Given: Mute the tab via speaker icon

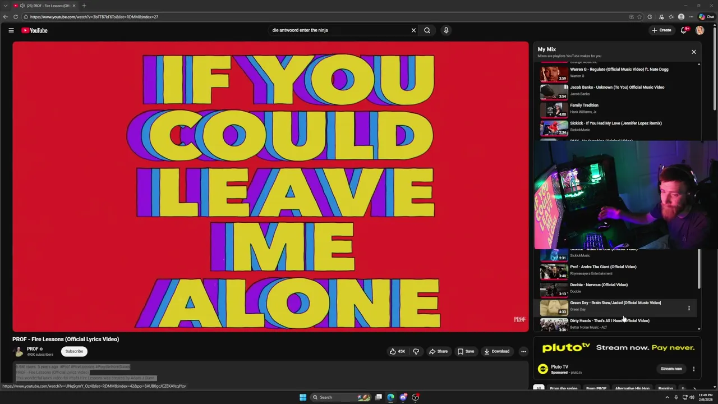Looking at the screenshot, I should (x=22, y=6).
